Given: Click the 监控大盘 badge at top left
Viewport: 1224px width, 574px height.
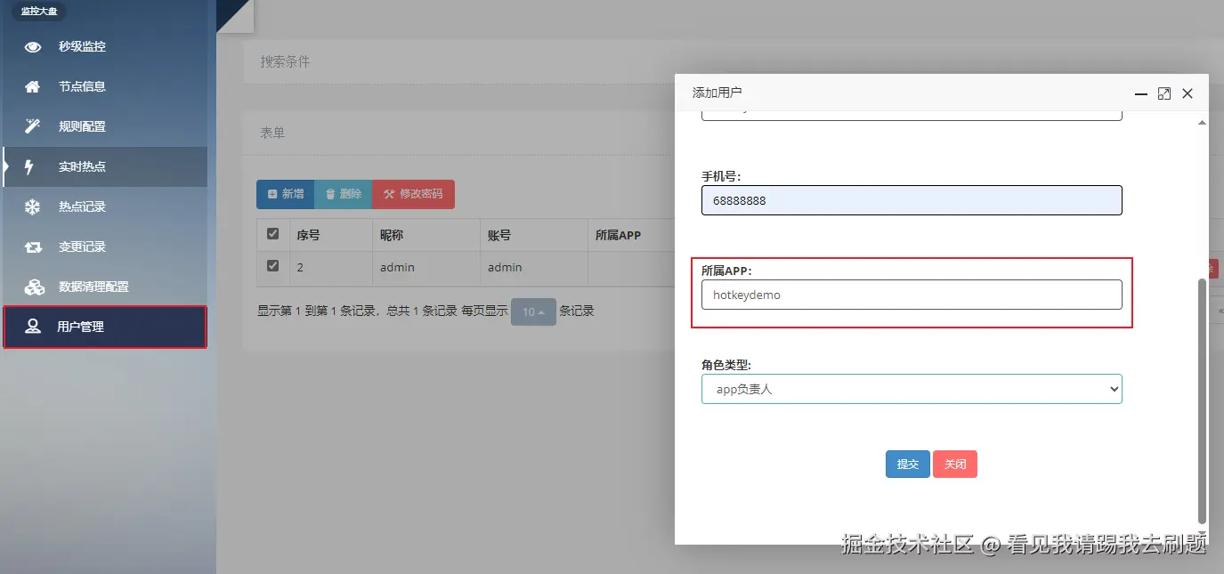Looking at the screenshot, I should pyautogui.click(x=41, y=12).
